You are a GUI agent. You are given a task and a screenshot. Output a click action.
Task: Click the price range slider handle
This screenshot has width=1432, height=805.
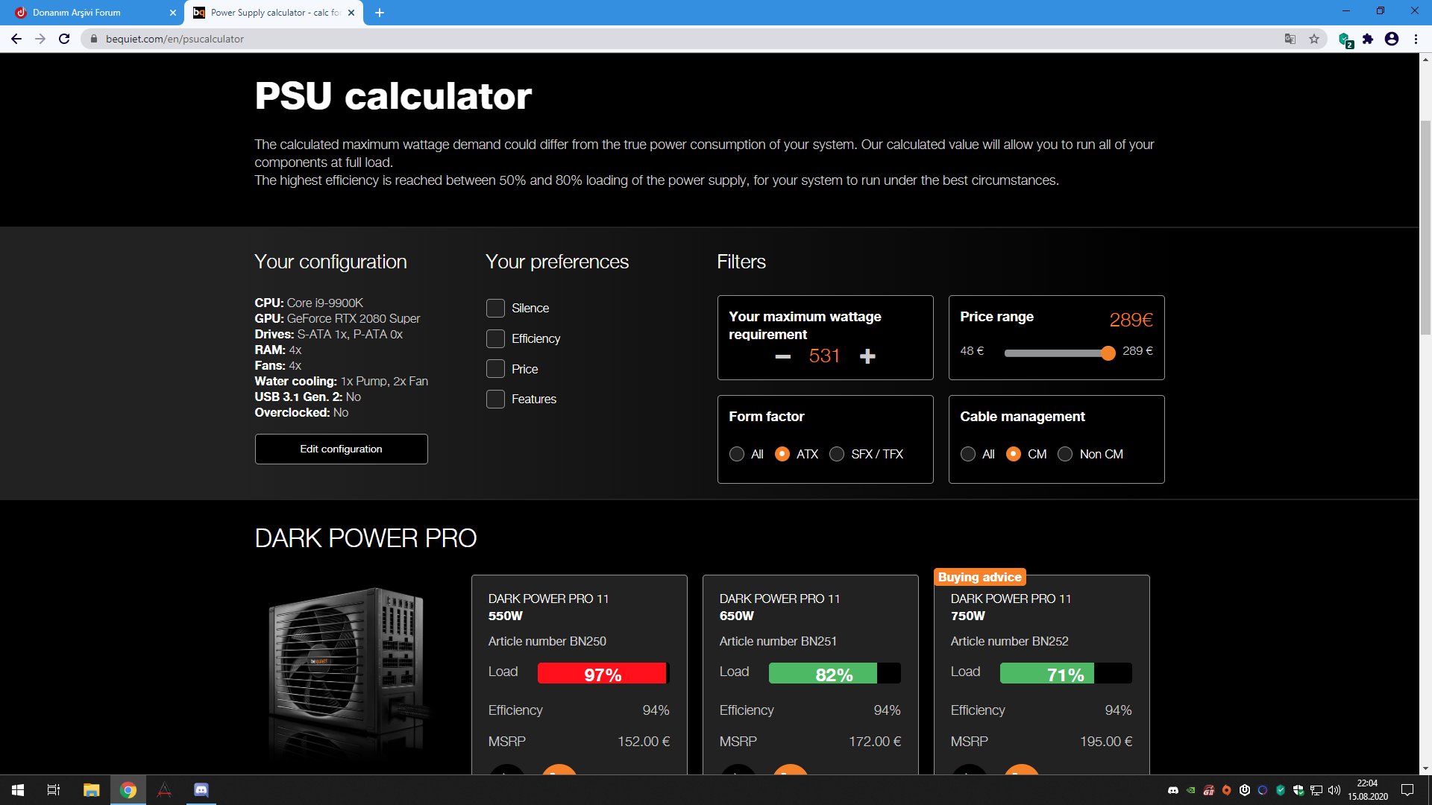coord(1108,353)
